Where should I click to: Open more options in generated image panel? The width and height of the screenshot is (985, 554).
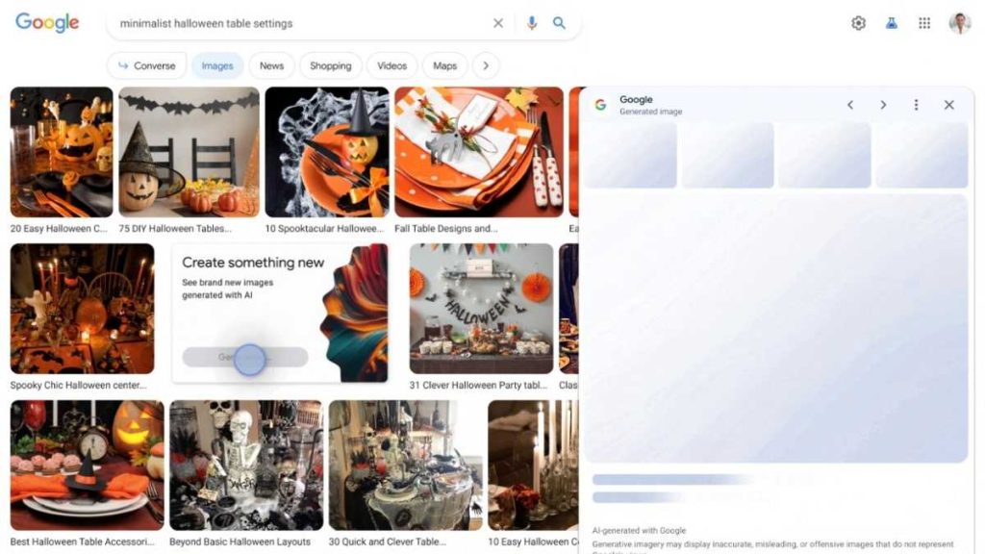pyautogui.click(x=916, y=105)
